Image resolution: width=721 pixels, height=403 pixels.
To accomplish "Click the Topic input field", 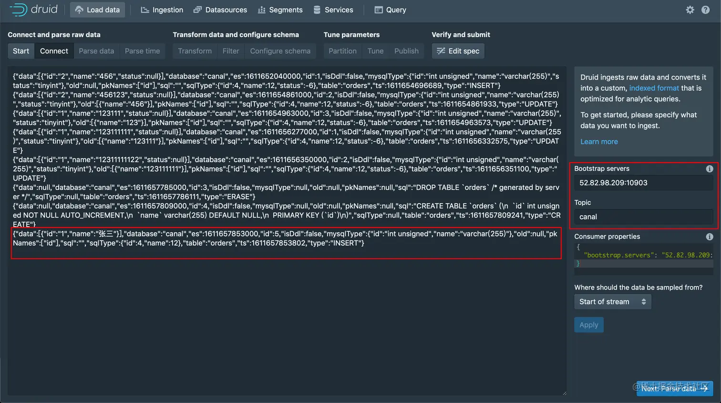I will [x=644, y=217].
